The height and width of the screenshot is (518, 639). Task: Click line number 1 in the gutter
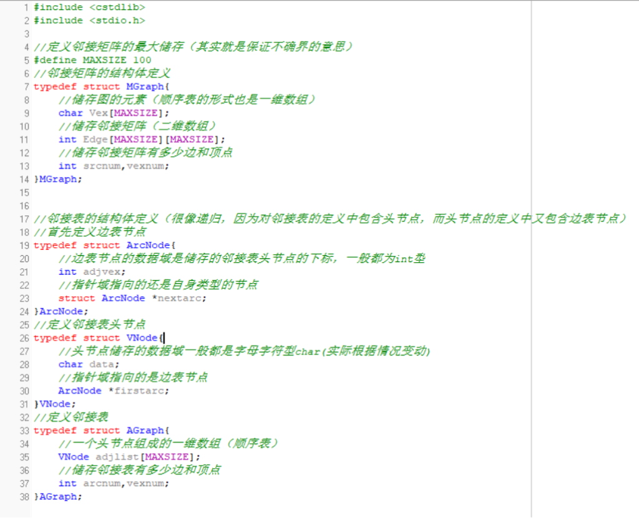26,7
